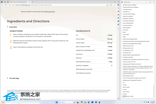The width and height of the screenshot is (156, 104).
Task: Click the 'onion, diced' ingredient
Action: tap(80, 39)
